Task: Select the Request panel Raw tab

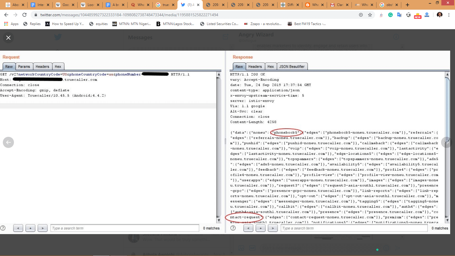Action: click(x=9, y=67)
